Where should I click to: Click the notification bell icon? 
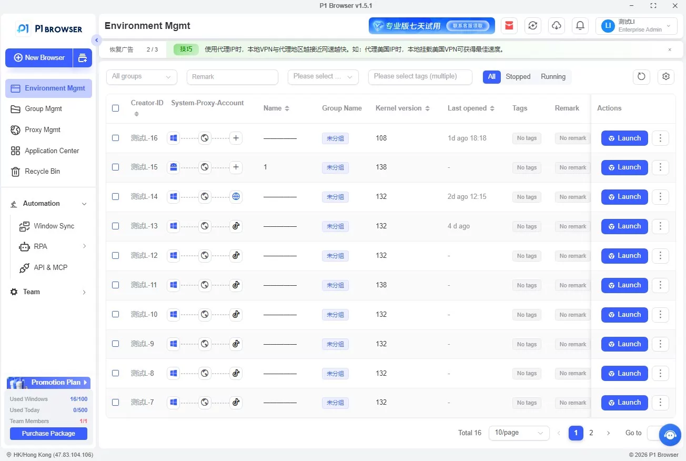580,25
